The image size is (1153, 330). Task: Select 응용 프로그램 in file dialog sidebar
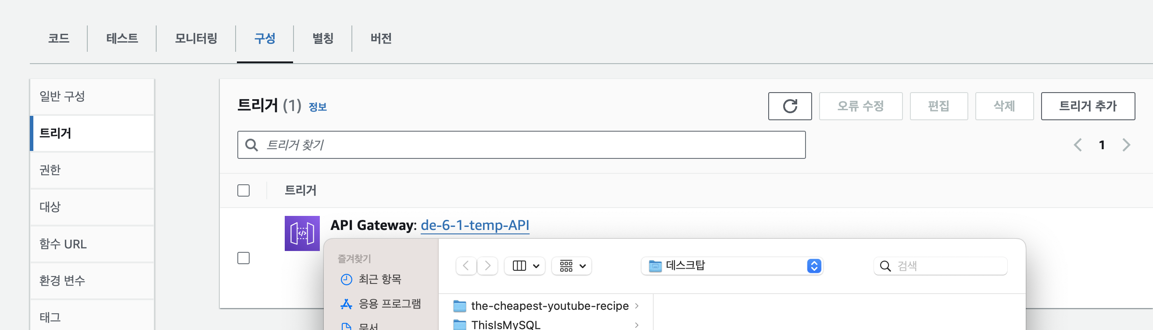tap(380, 304)
